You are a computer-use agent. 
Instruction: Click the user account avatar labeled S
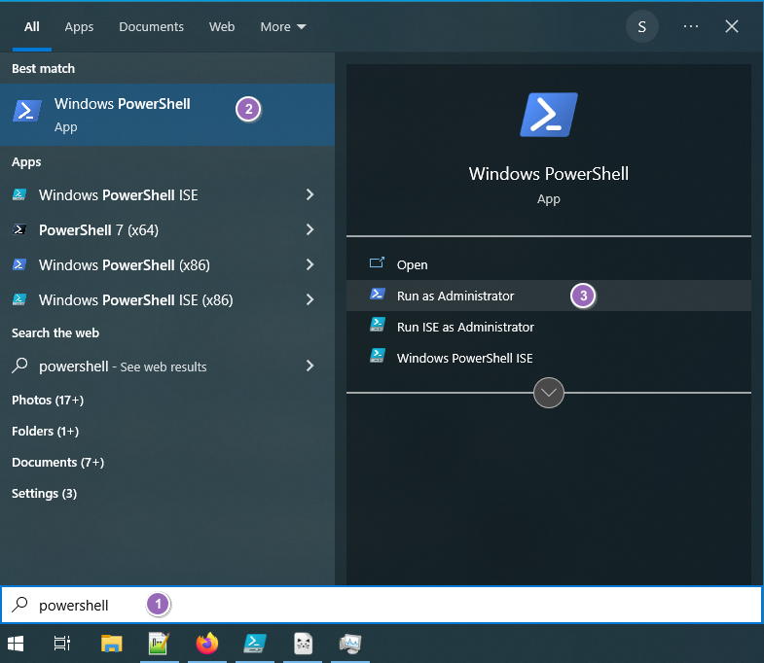(x=641, y=27)
